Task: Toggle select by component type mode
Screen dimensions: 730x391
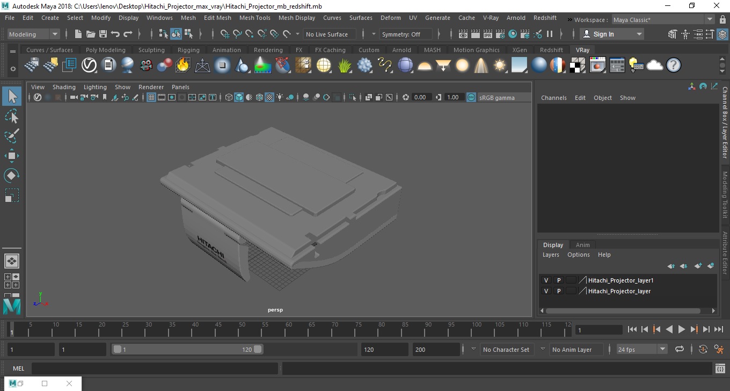Action: pyautogui.click(x=188, y=34)
